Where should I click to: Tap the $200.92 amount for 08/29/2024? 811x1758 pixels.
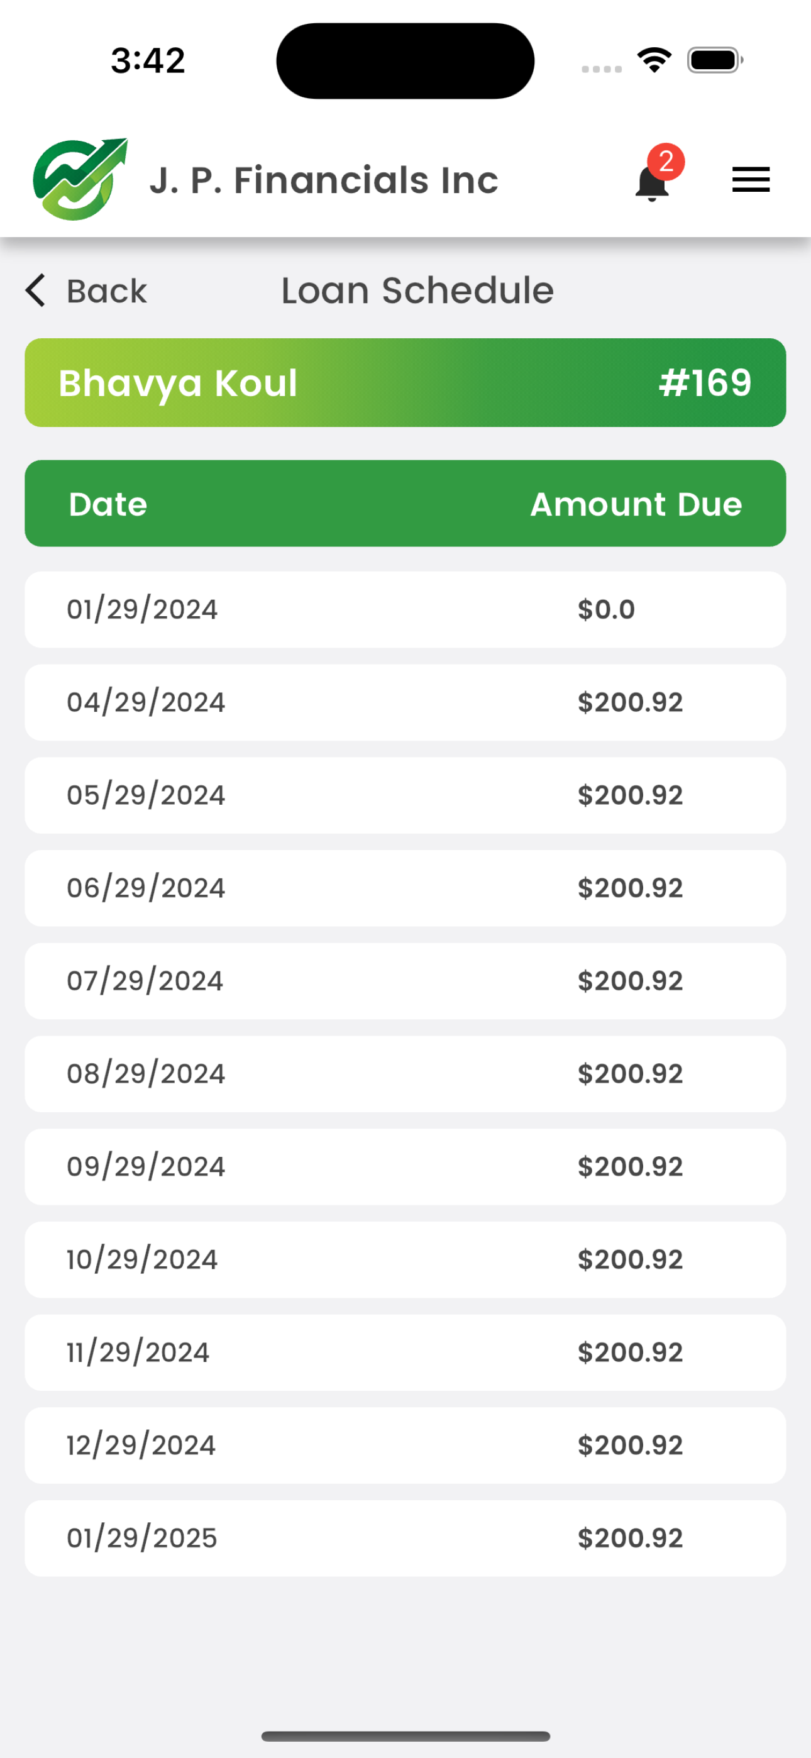(x=630, y=1073)
